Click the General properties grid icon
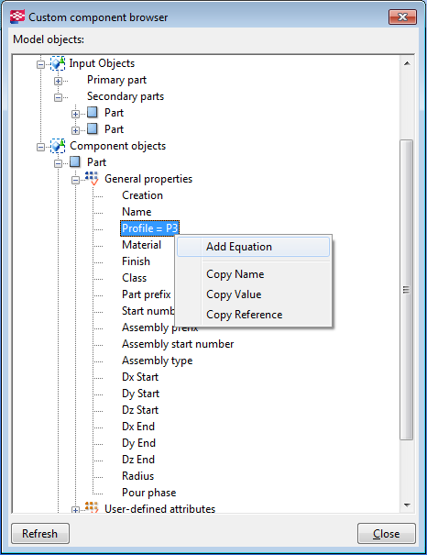 [x=92, y=178]
